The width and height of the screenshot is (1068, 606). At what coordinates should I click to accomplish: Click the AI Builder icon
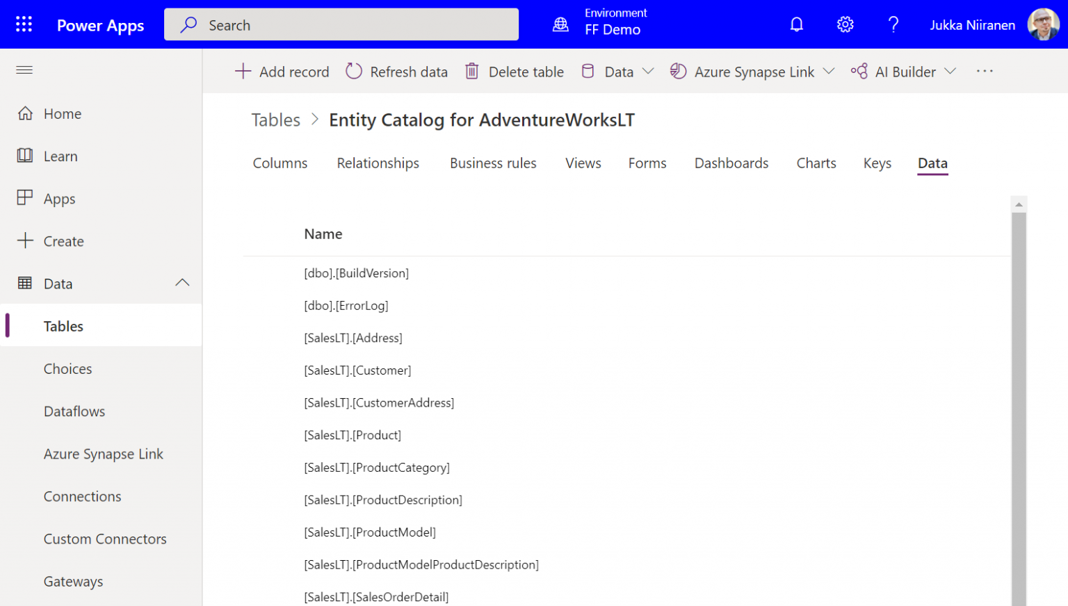point(859,71)
